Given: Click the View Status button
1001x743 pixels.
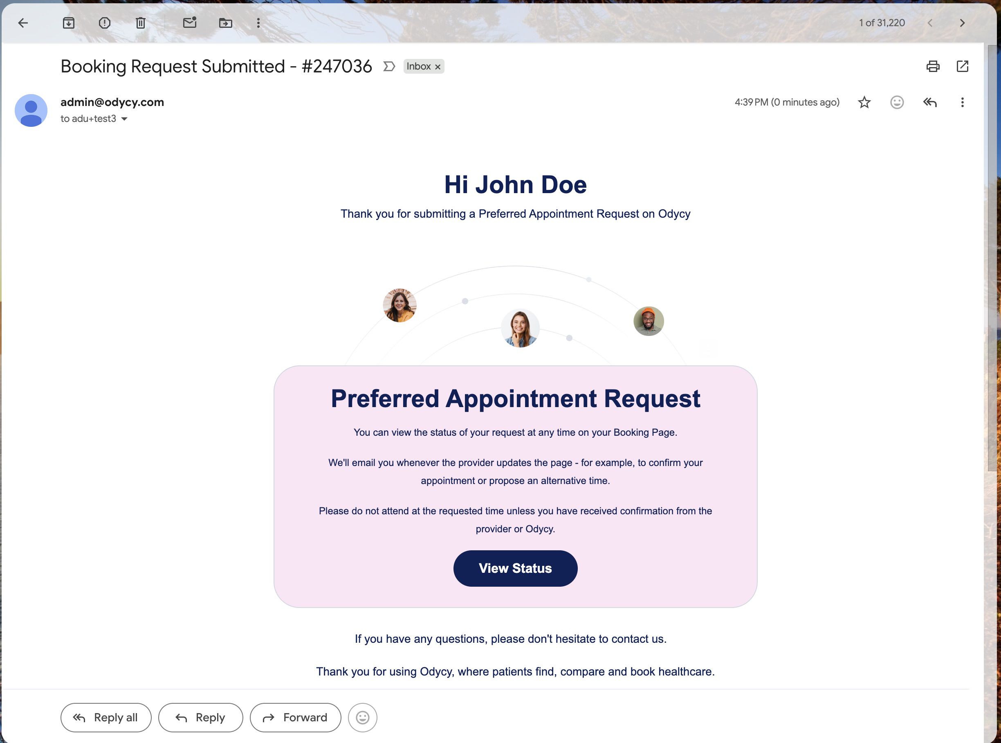Looking at the screenshot, I should tap(515, 568).
